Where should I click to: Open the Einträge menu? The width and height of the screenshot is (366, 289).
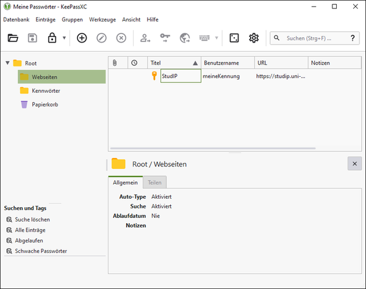(46, 20)
